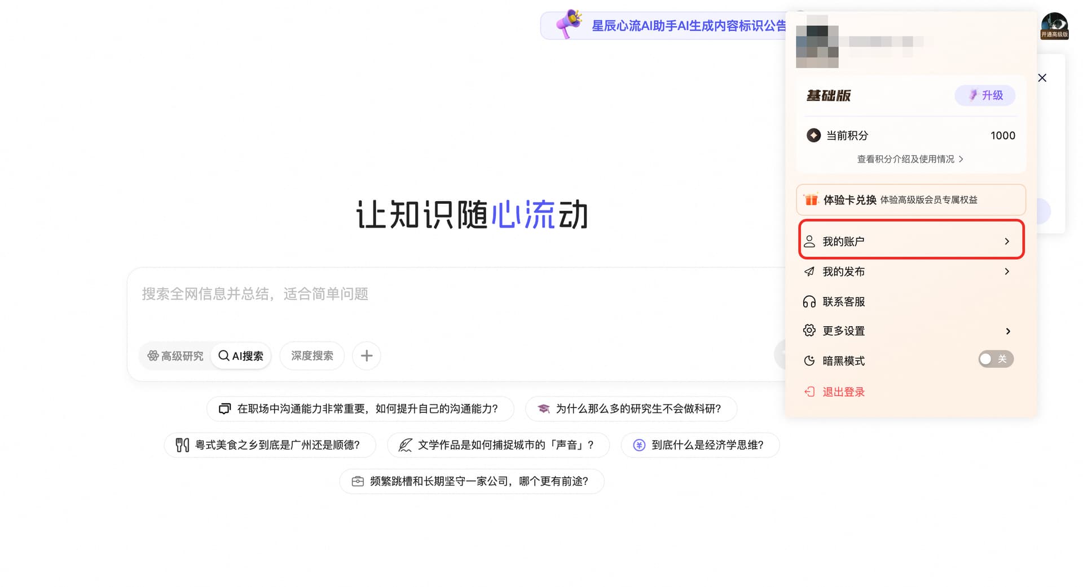1083x587 pixels.
Task: Click the user avatar in top-right corner
Action: tap(1054, 25)
